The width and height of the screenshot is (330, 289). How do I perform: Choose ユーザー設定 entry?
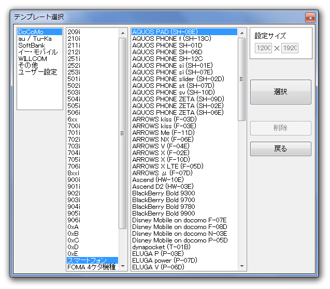tap(40, 72)
